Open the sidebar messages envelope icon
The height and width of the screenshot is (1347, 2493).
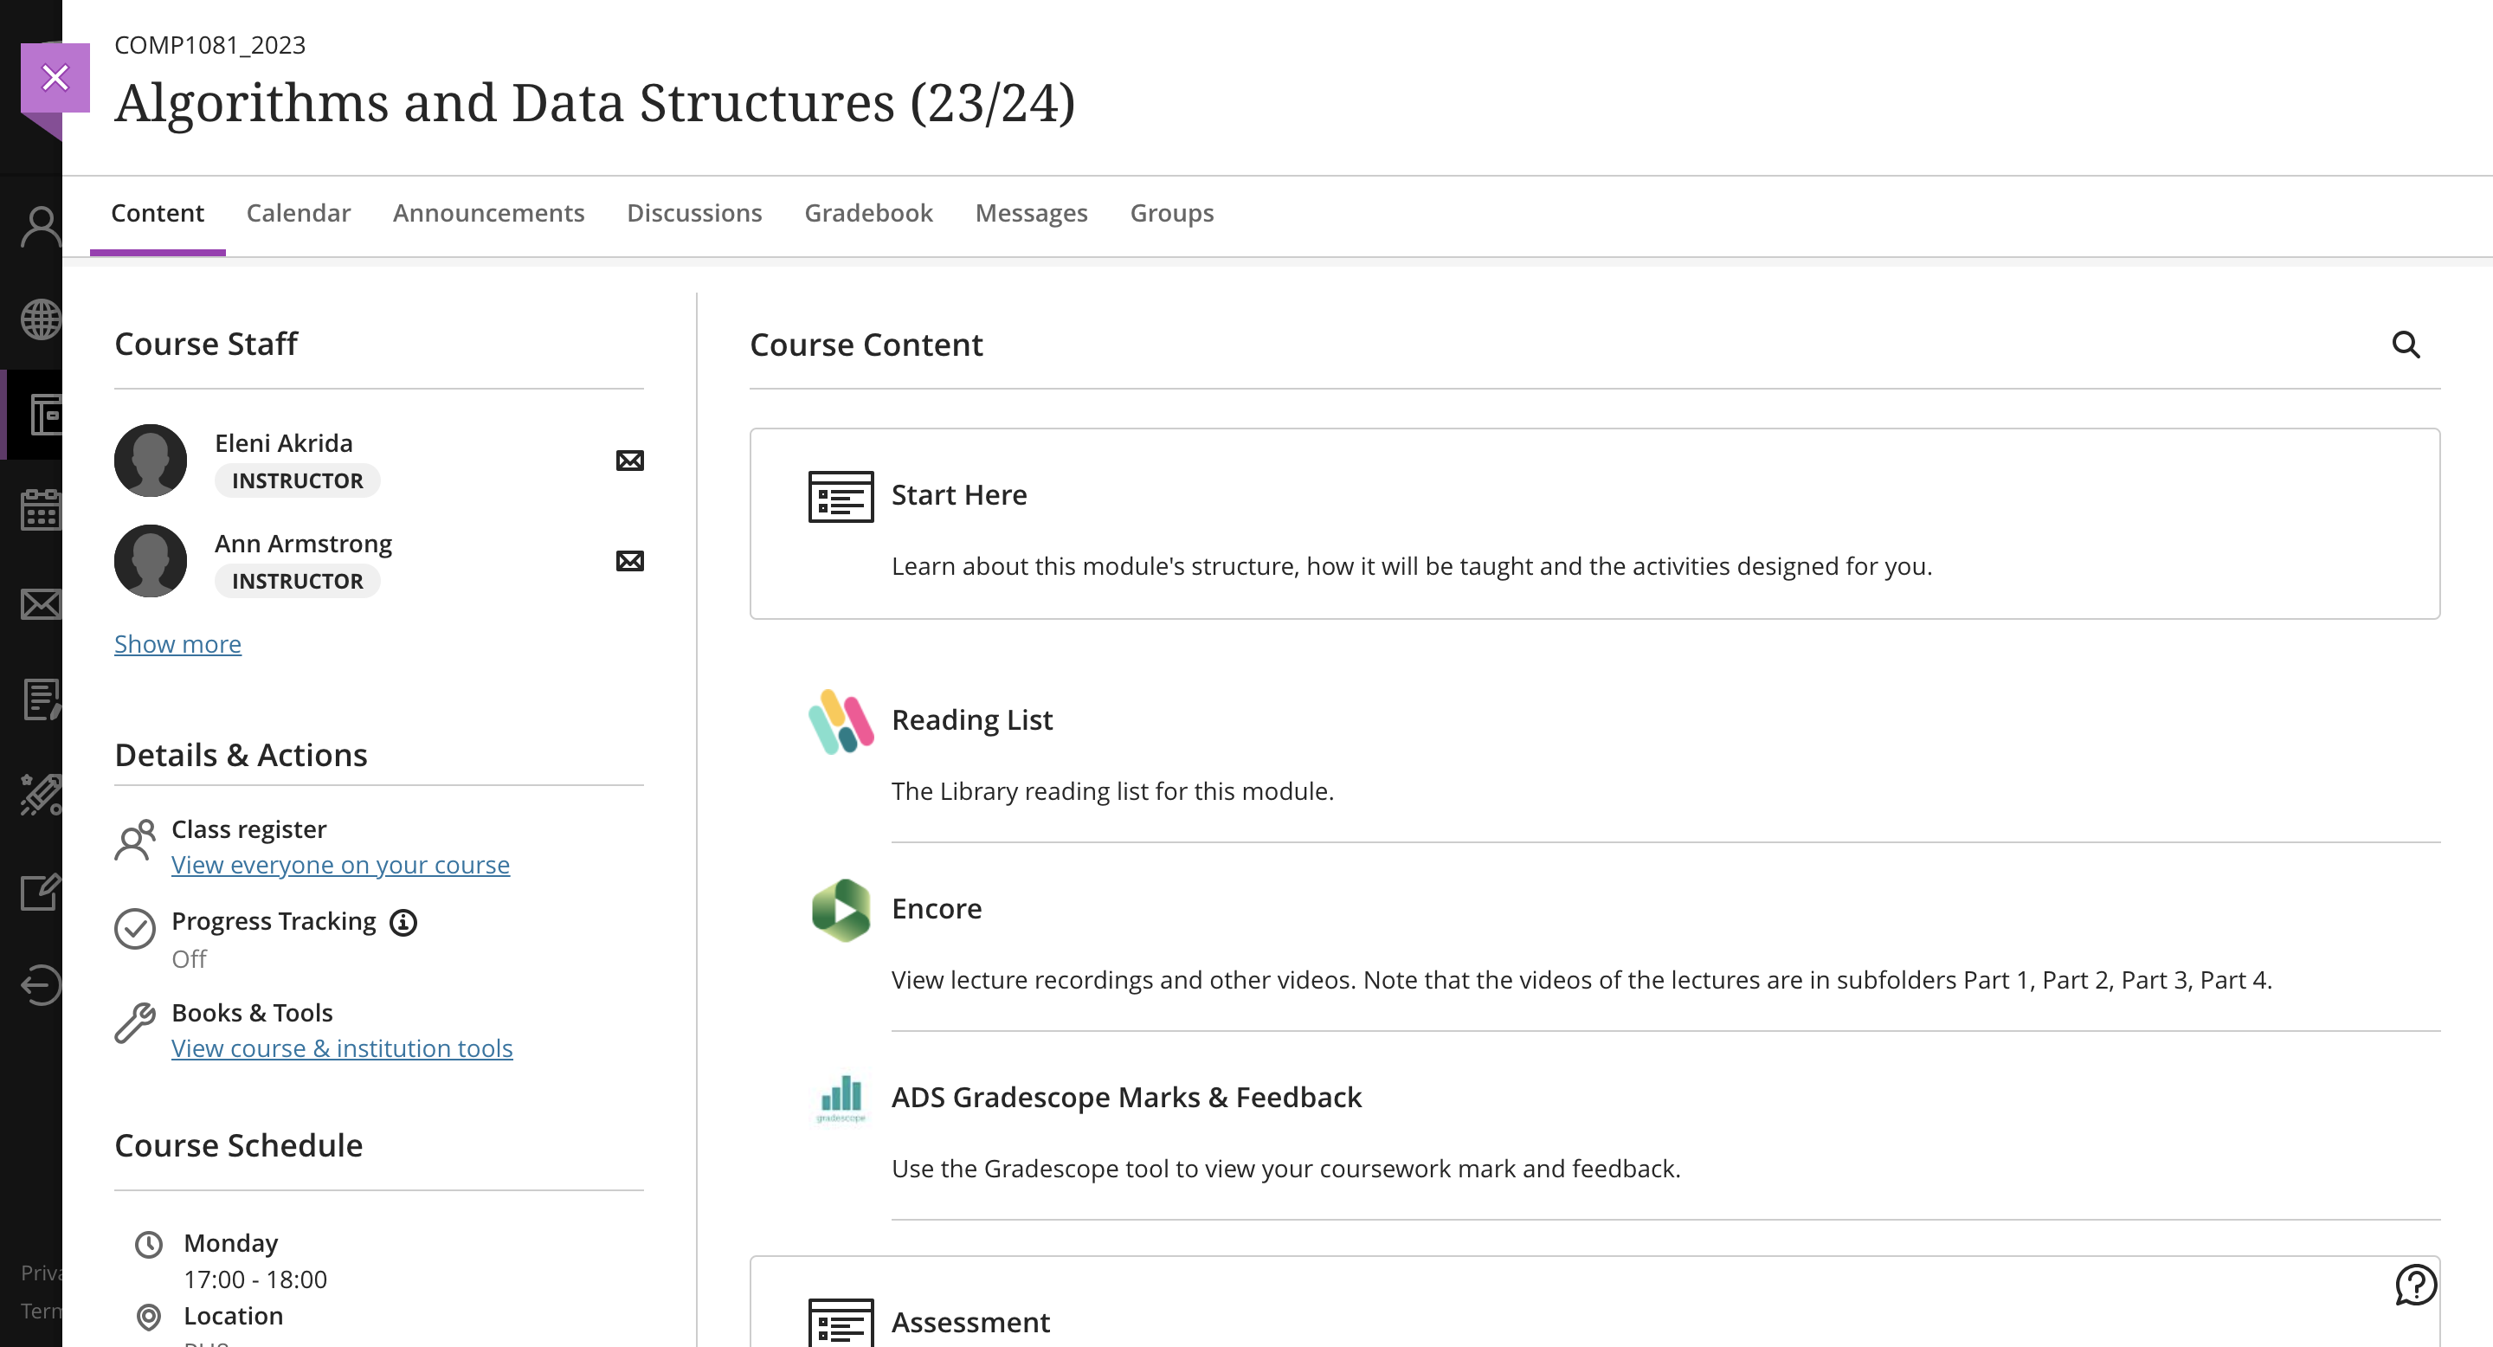[x=41, y=605]
